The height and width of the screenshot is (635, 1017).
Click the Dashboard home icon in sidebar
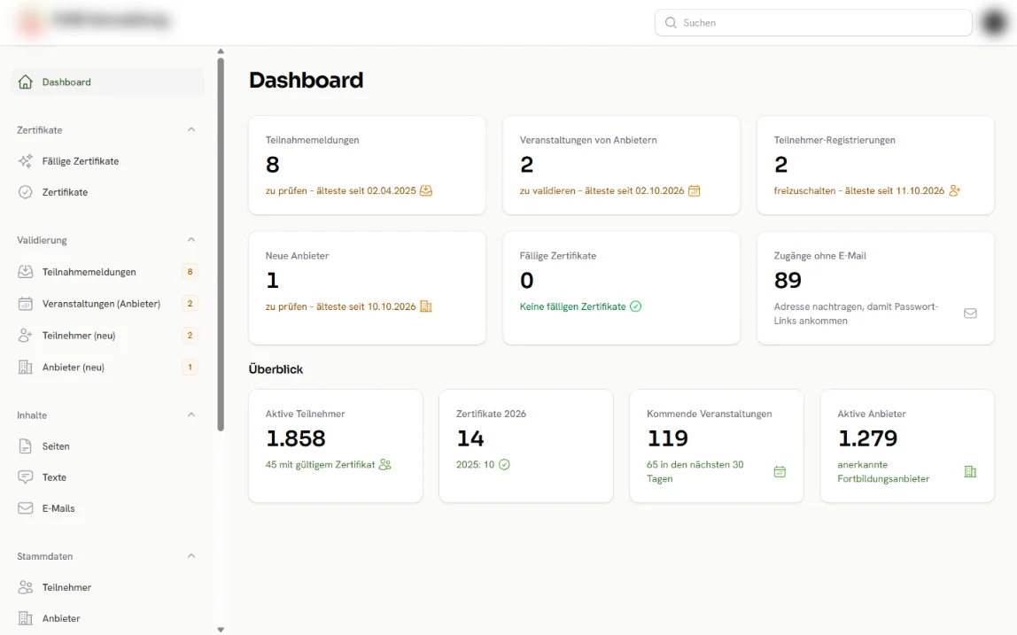click(26, 81)
